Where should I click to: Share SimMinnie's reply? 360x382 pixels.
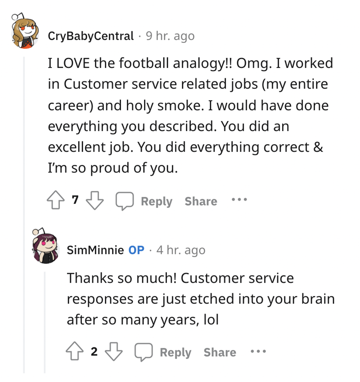(220, 352)
